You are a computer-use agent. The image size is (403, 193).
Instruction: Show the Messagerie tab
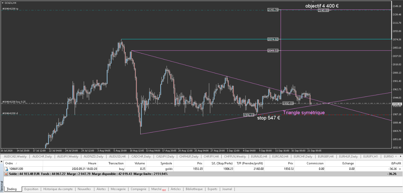tap(118, 189)
